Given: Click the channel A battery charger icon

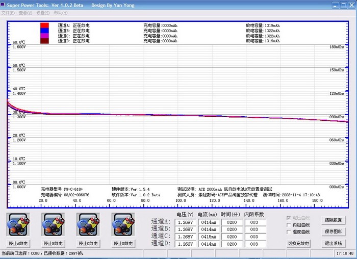Looking at the screenshot, I should 18,224.
